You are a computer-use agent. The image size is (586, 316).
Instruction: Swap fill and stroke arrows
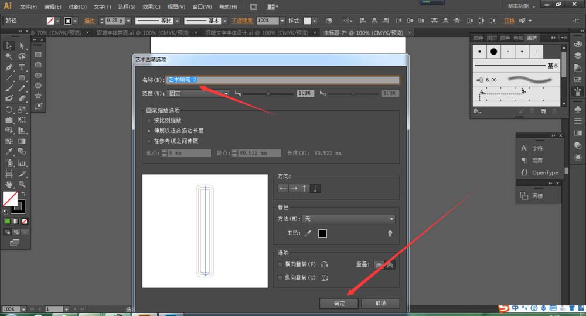click(x=23, y=193)
